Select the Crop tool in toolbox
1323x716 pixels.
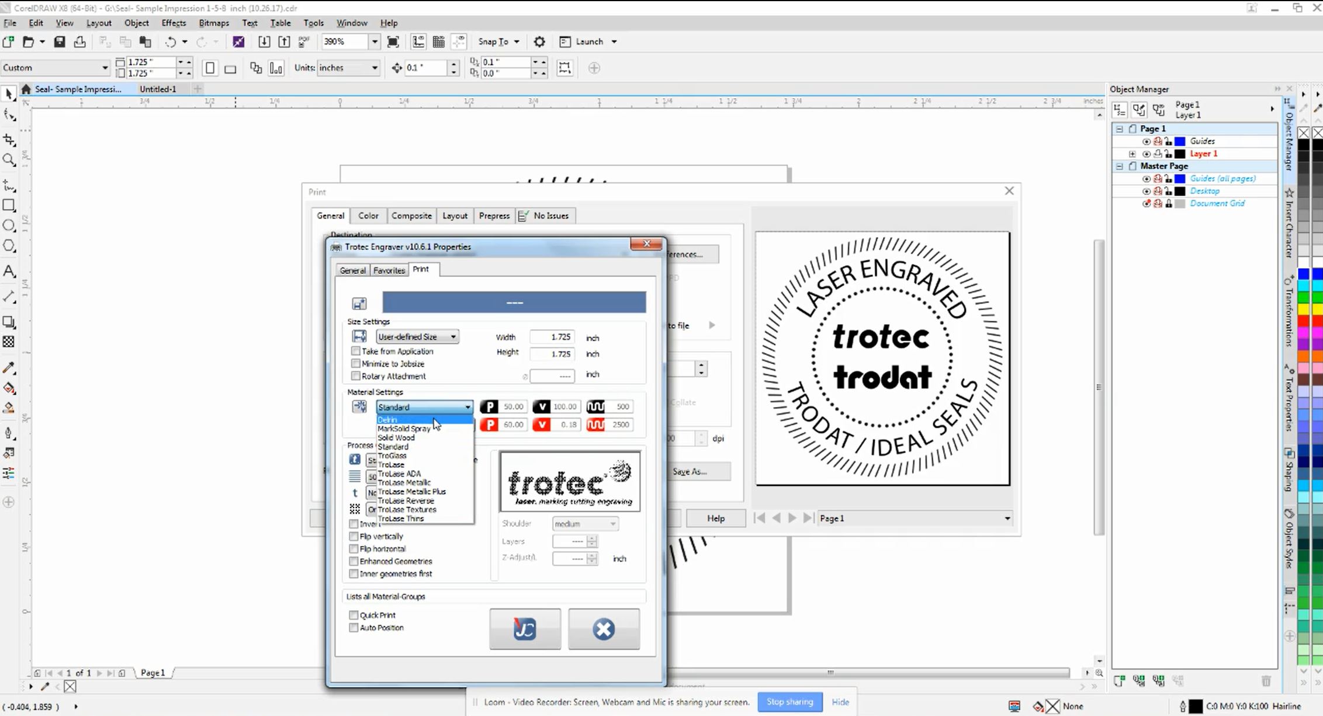[x=9, y=140]
